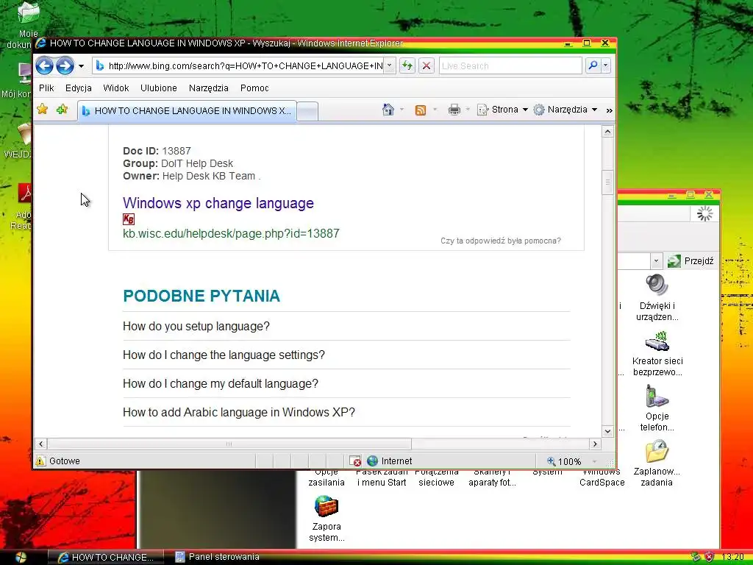Expand the RSS feeds dropdown arrow

click(435, 110)
